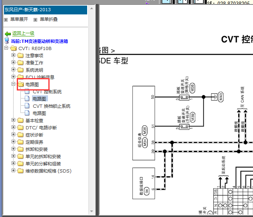The width and height of the screenshot is (253, 217).
Task: Collapse the CVT: RE0F10B root node
Action: (6, 48)
